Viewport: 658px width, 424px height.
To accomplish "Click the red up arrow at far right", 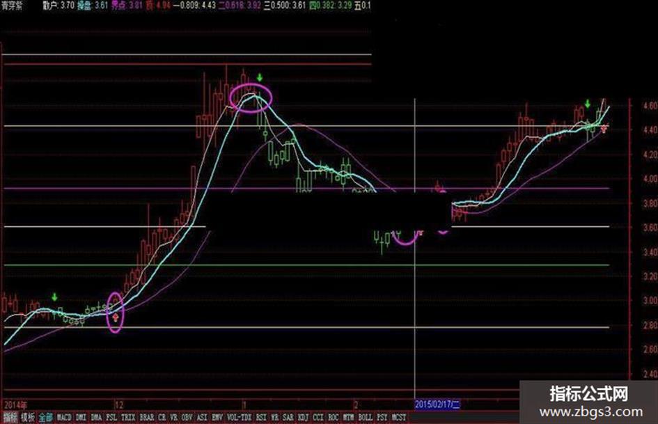I will 604,129.
